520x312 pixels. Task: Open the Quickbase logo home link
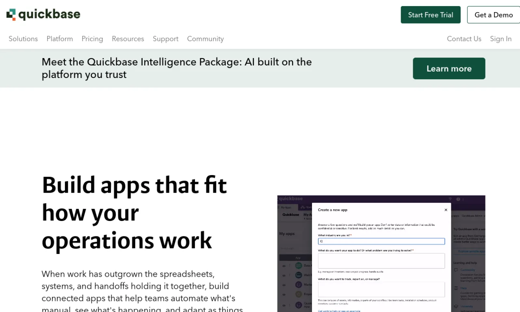point(43,15)
